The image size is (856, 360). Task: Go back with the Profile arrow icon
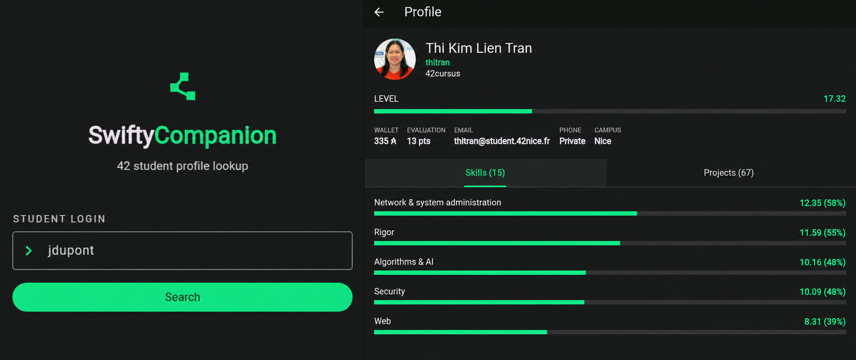(x=379, y=12)
